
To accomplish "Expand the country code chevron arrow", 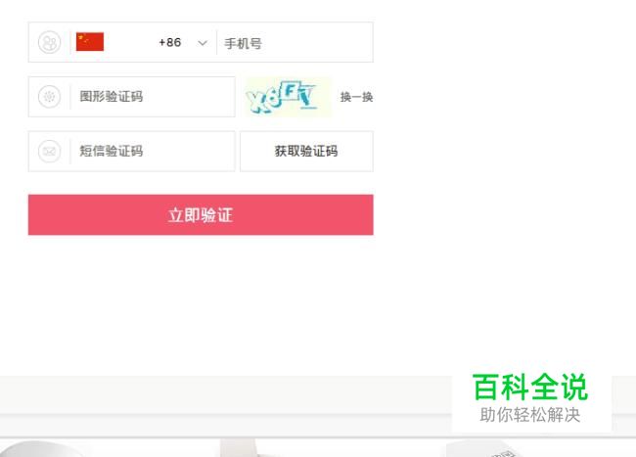I will 203,43.
